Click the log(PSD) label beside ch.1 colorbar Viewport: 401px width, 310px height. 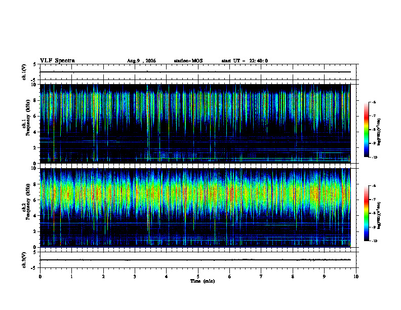click(379, 132)
